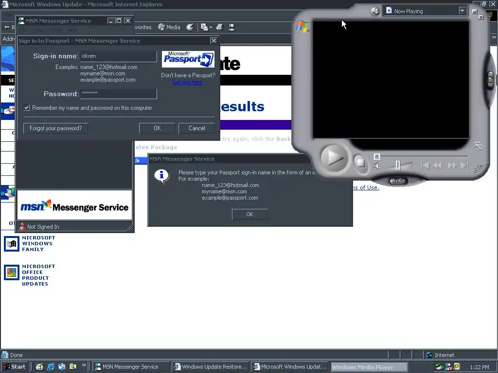Expand the Quick Launch overflow chevron

tap(84, 365)
